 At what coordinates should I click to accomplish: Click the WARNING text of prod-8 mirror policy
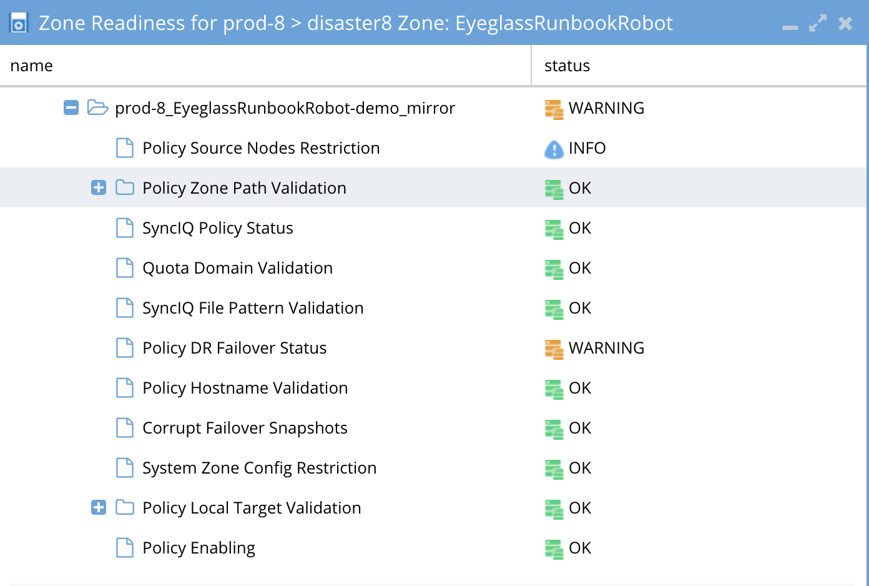coord(606,108)
